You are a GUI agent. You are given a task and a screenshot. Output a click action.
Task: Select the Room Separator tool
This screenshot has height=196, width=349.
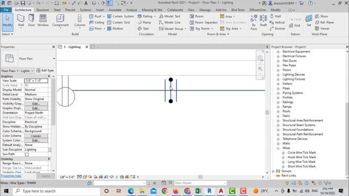(x=203, y=22)
